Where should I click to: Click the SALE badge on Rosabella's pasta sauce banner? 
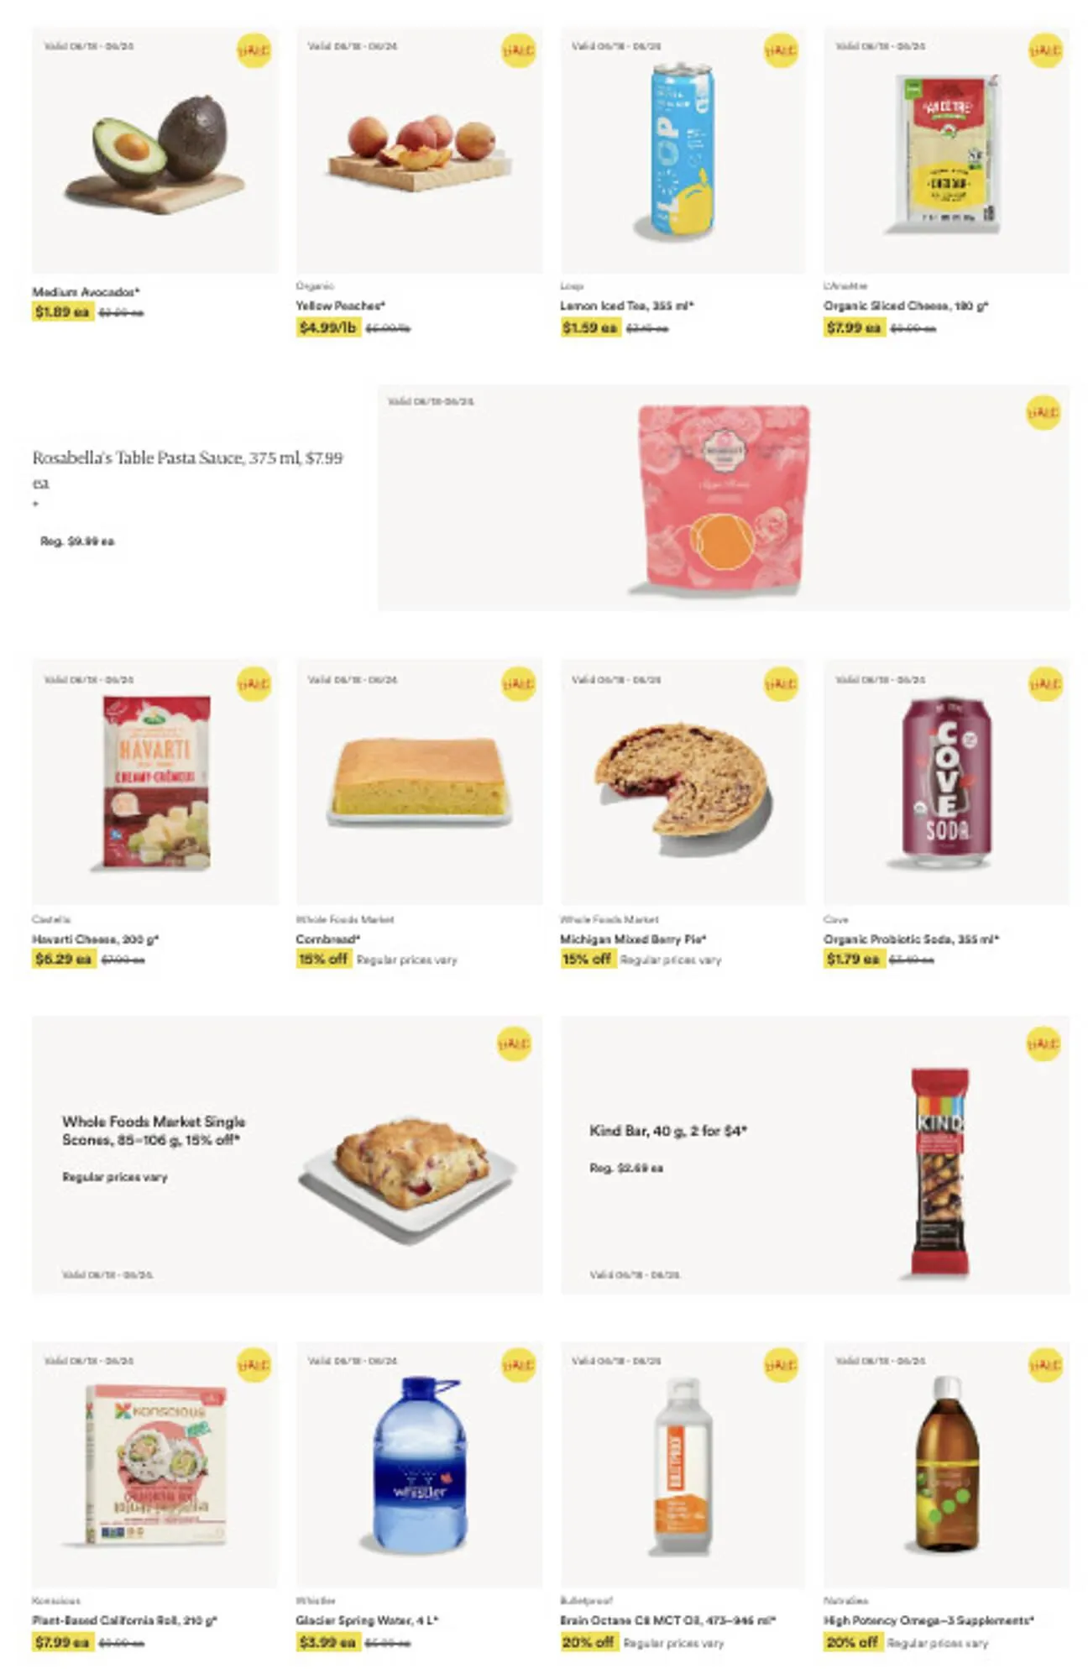(1043, 412)
